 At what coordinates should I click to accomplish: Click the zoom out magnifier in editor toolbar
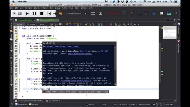pos(128,24)
